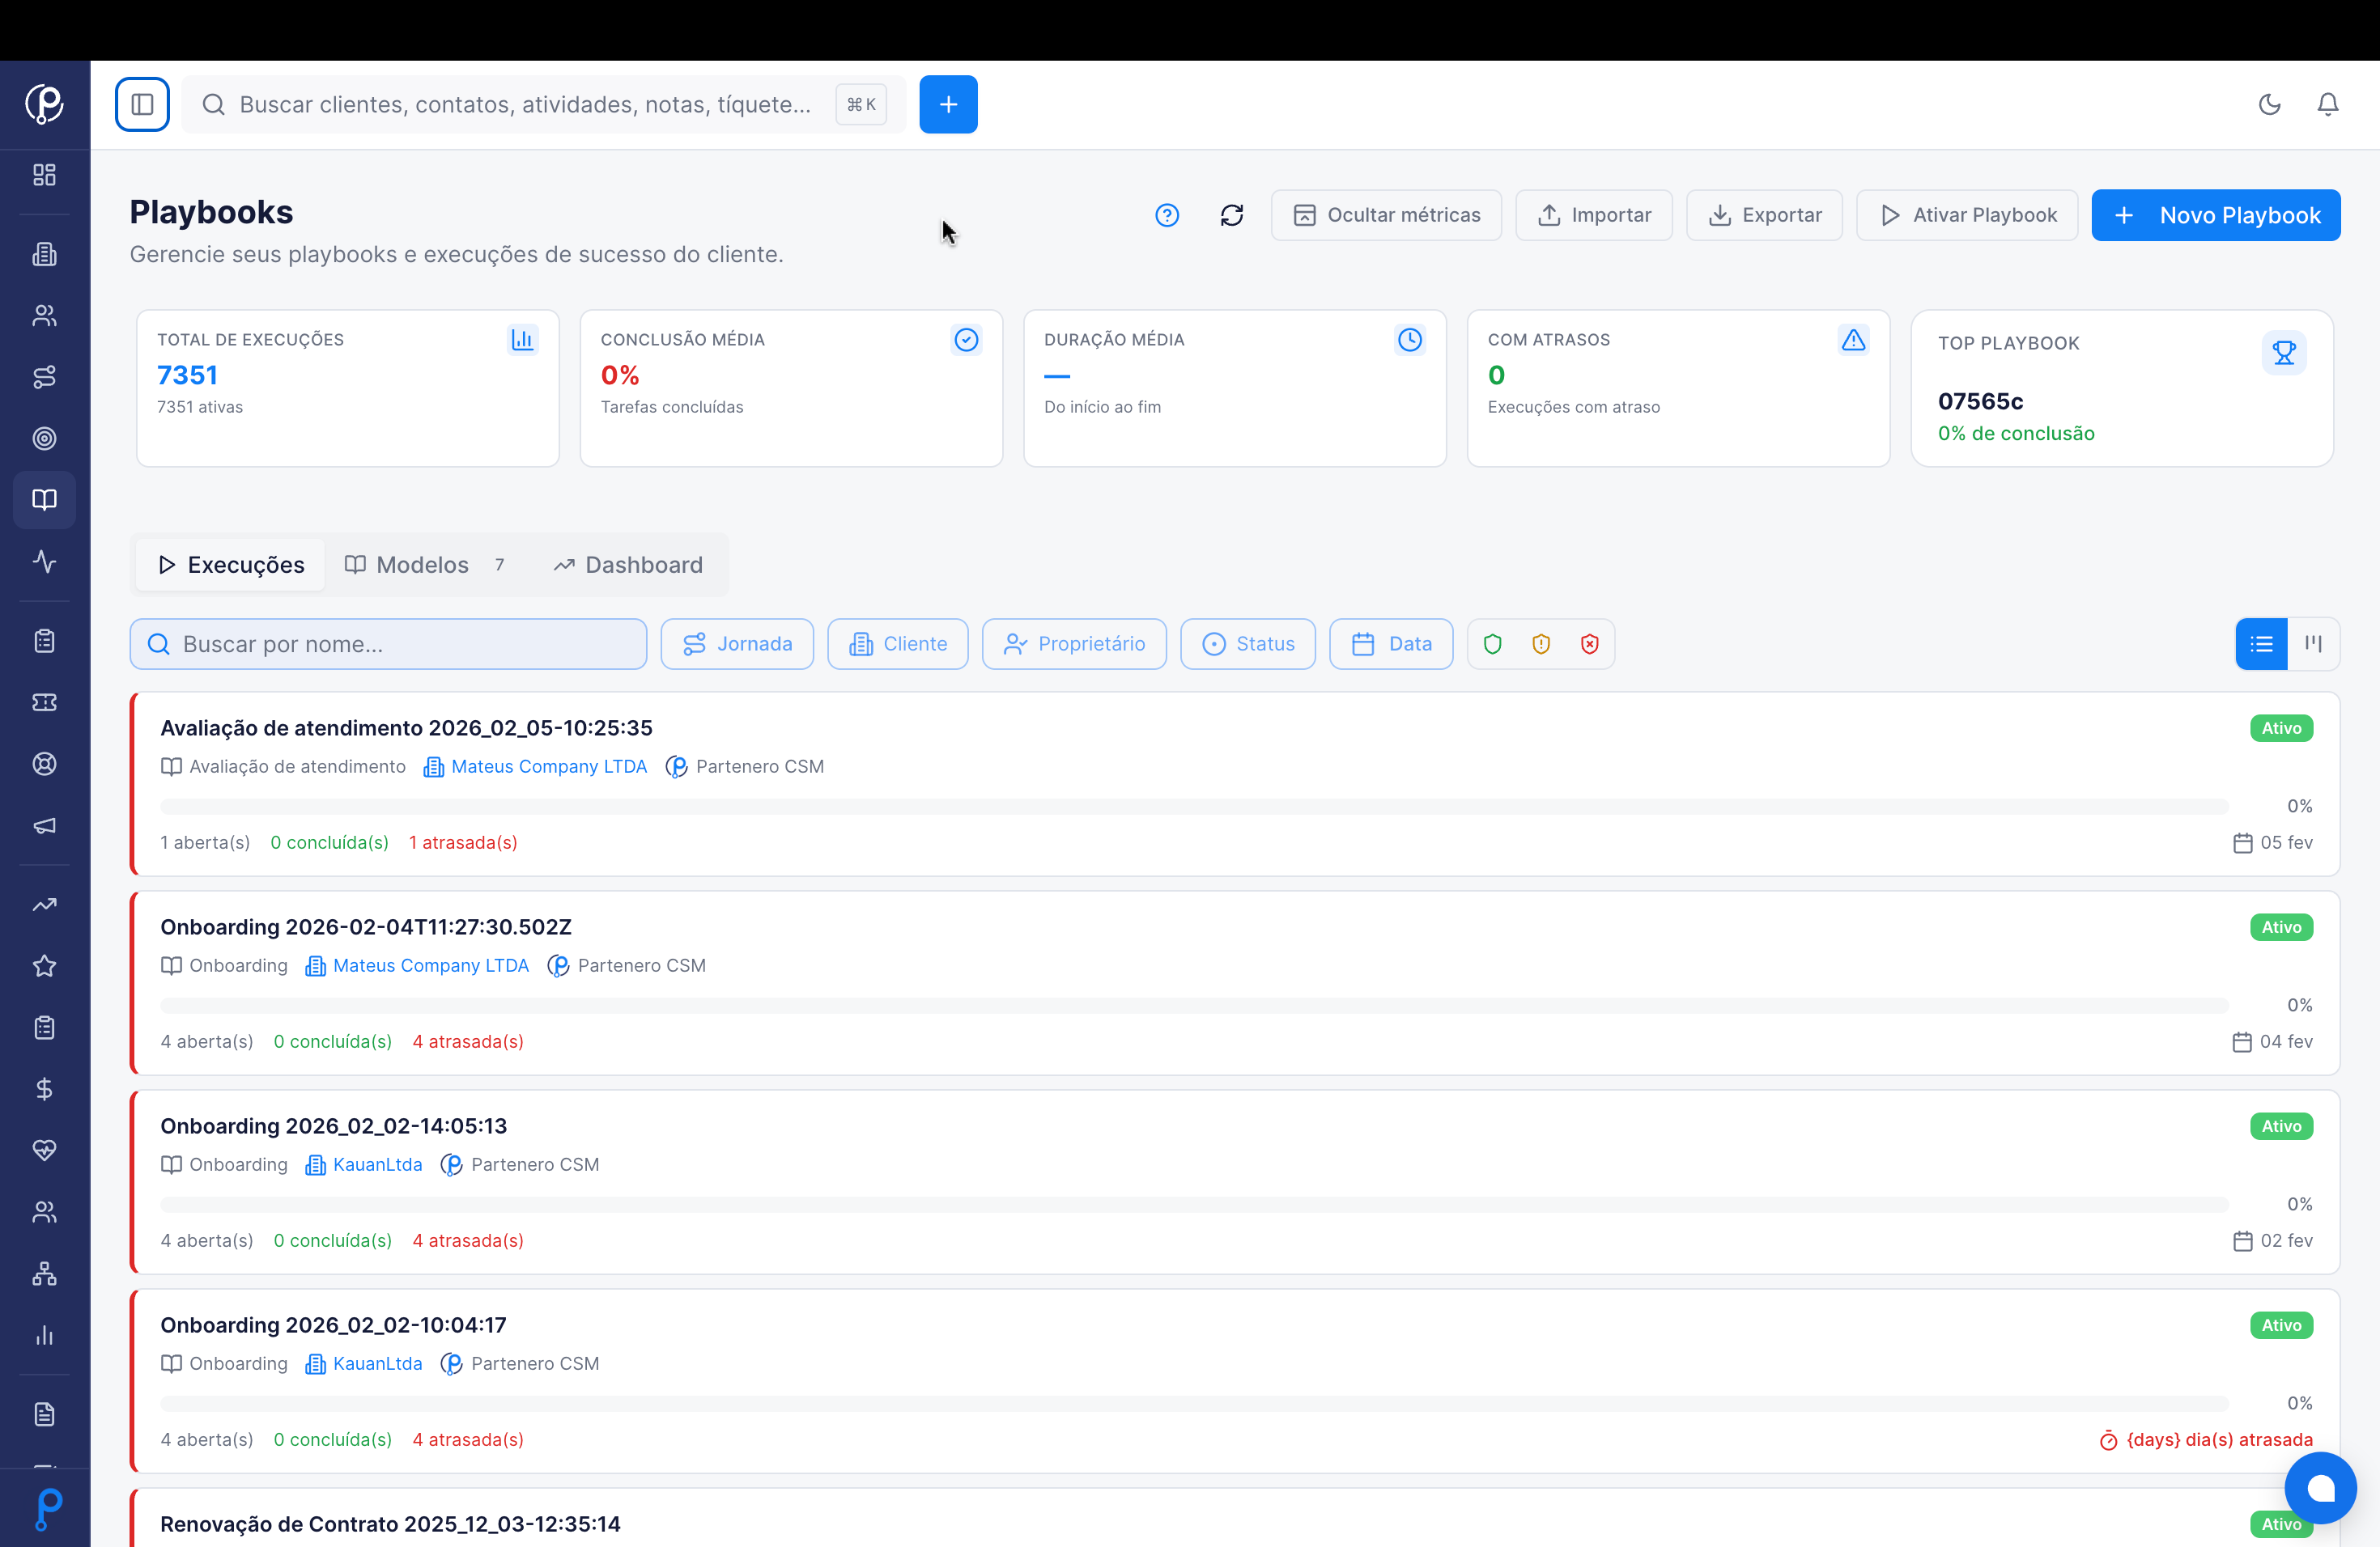This screenshot has height=1547, width=2380.
Task: Open KauanLtda link in Onboarding 14:05:13 row
Action: pyautogui.click(x=377, y=1164)
